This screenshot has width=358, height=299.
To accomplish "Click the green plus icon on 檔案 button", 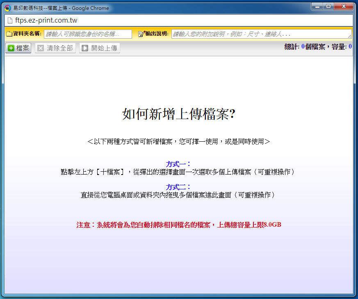I will point(11,48).
